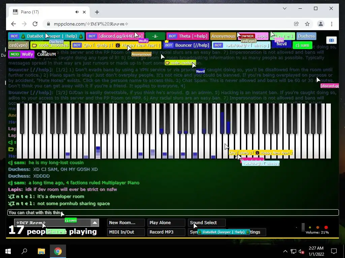345x258 pixels.
Task: Reload the page in Chrome
Action: 35,24
